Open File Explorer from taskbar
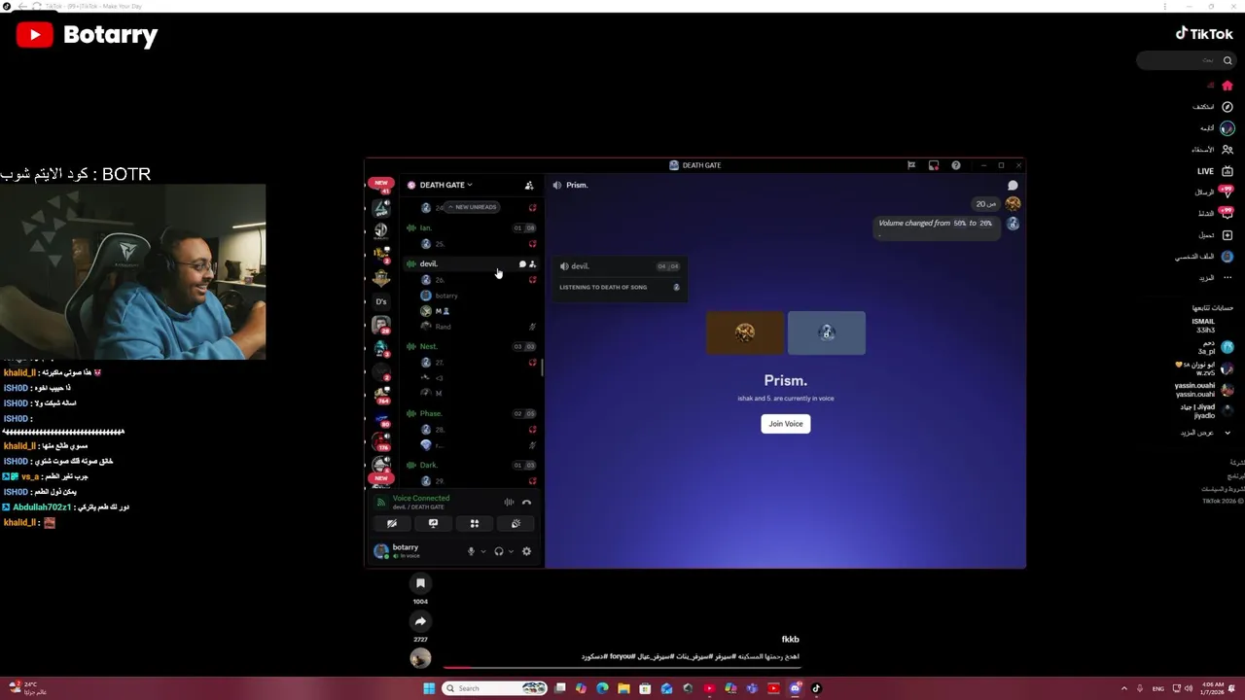Viewport: 1245px width, 700px height. pyautogui.click(x=623, y=688)
